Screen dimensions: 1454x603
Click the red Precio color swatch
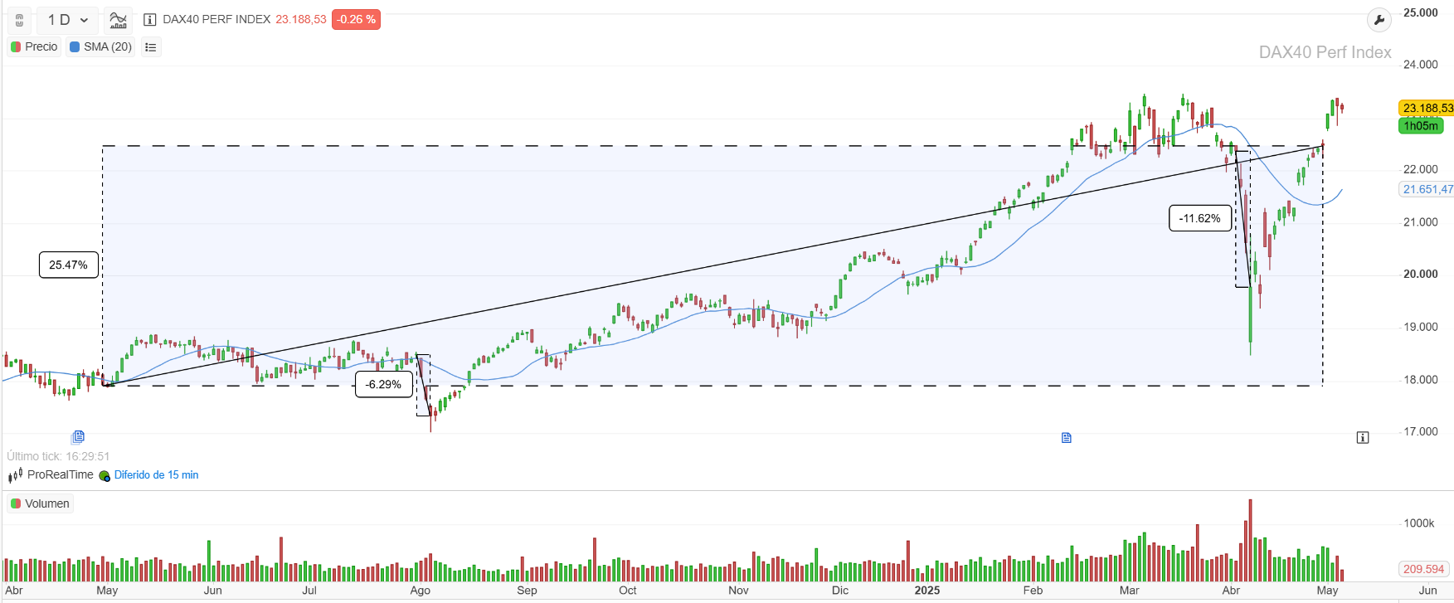coord(14,47)
